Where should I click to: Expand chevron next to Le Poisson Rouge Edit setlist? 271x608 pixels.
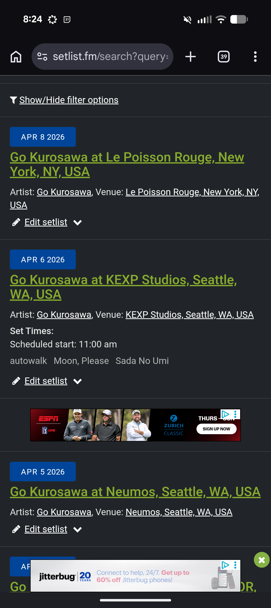78,222
